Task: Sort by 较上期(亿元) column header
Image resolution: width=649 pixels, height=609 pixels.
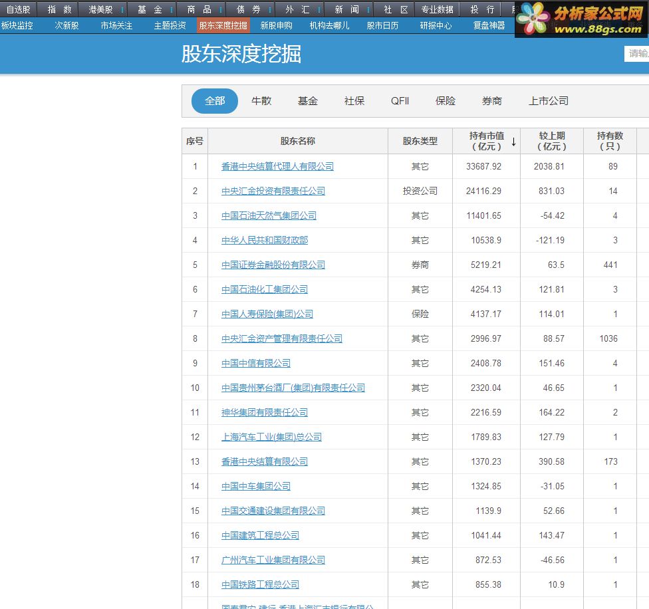Action: tap(552, 141)
